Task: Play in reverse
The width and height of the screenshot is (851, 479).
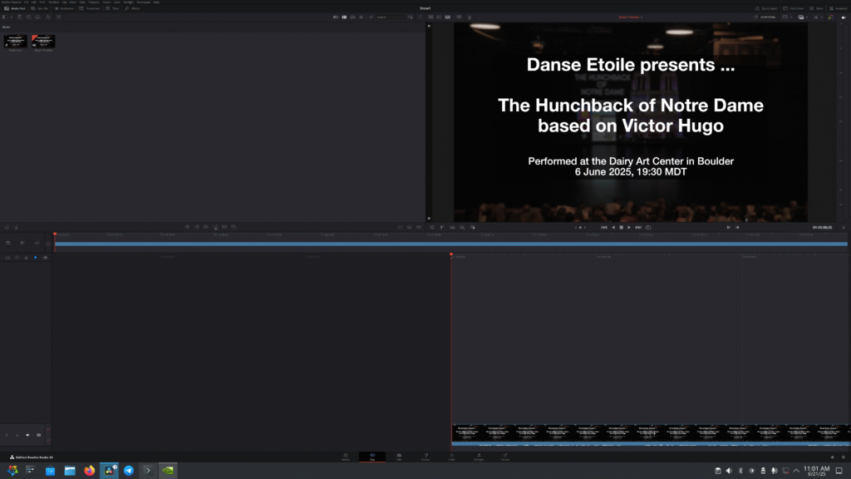Action: [x=613, y=228]
